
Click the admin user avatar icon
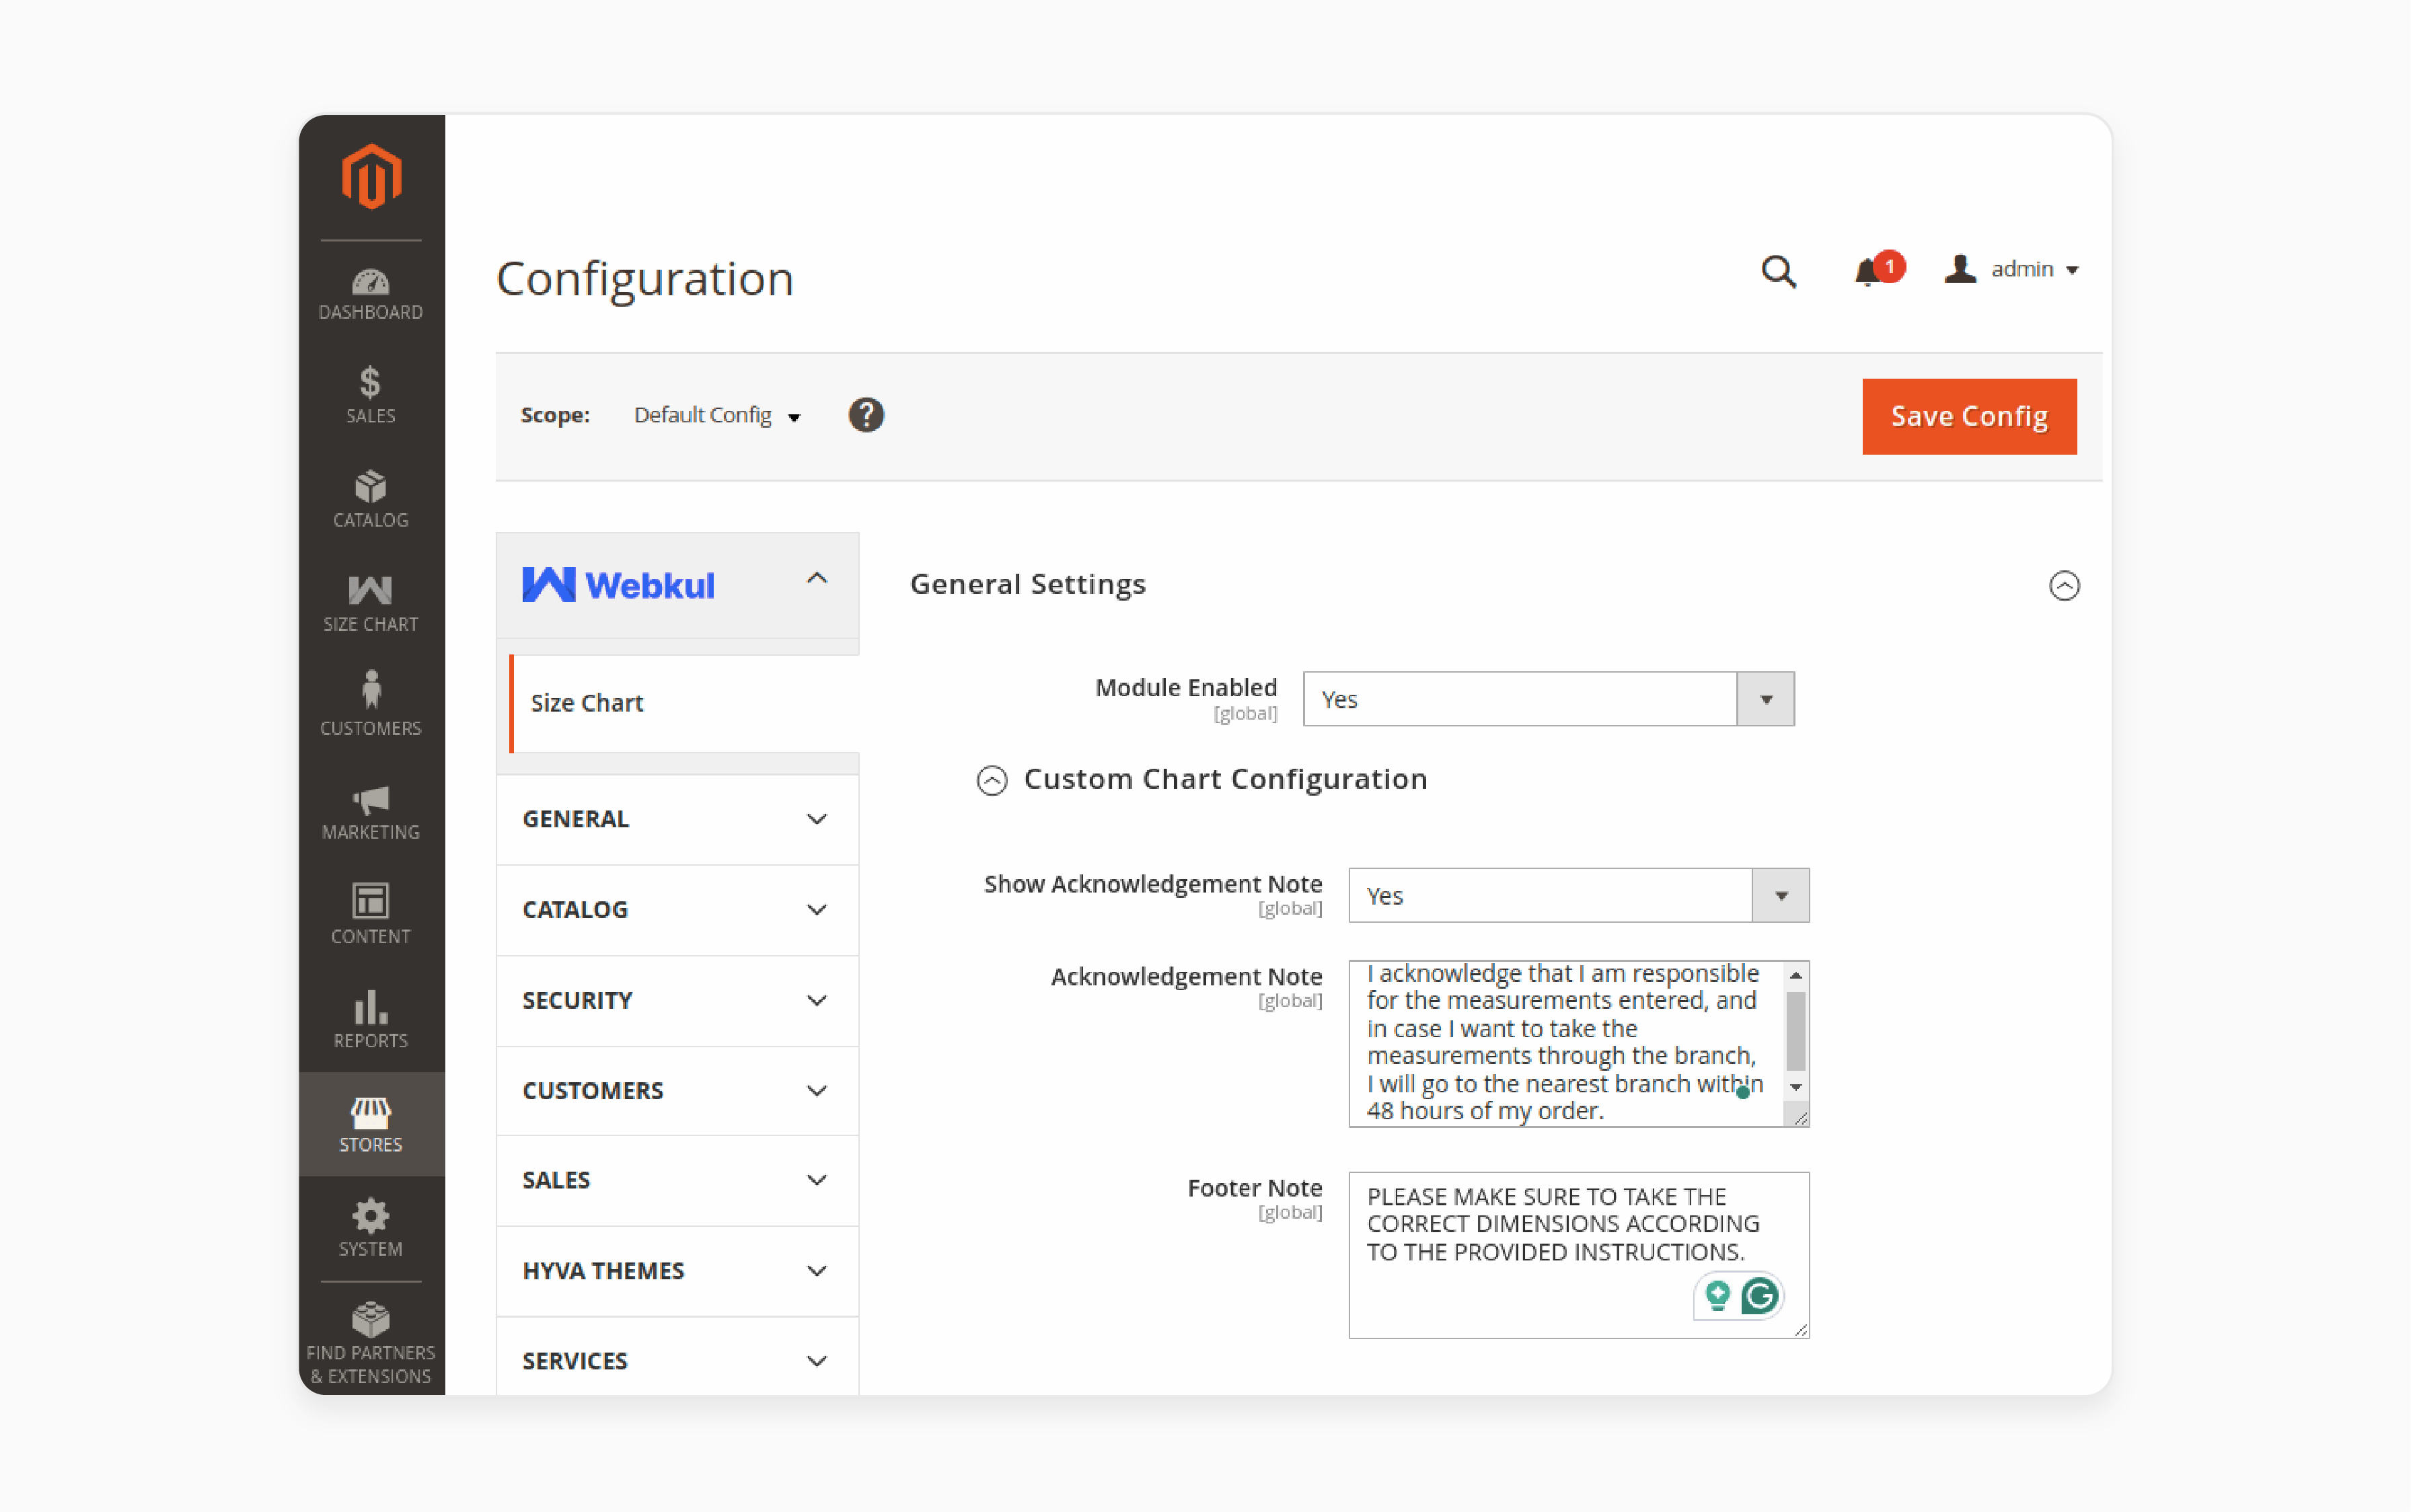1960,269
